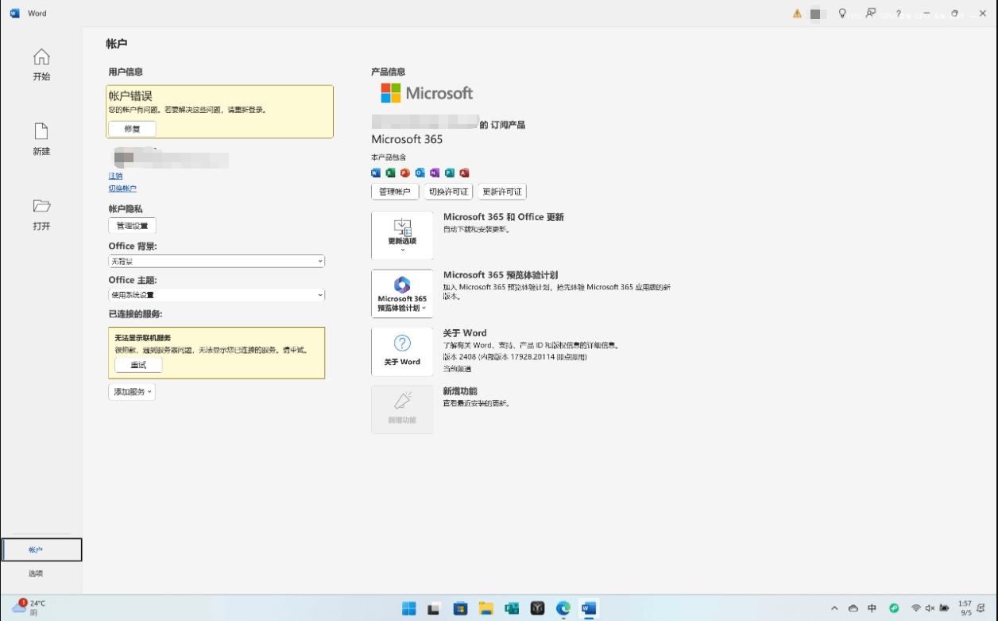Open the 新建 (New) document page
The height and width of the screenshot is (621, 998).
pos(41,139)
